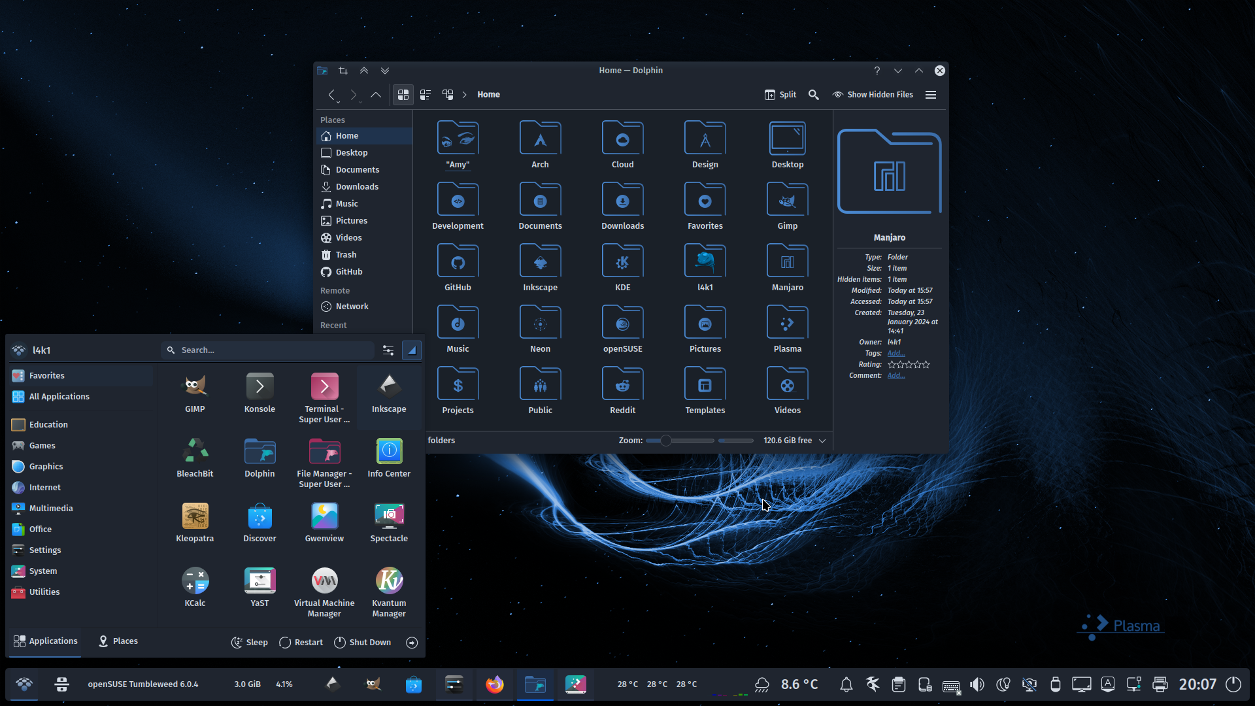Open the GitHub folder in Dolphin
This screenshot has width=1255, height=706.
click(458, 268)
